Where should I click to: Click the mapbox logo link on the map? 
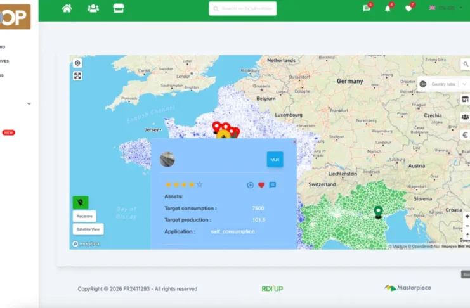pyautogui.click(x=86, y=244)
